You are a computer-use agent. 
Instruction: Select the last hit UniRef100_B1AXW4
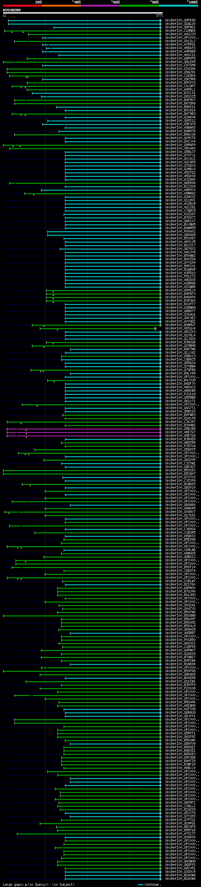[180, 879]
